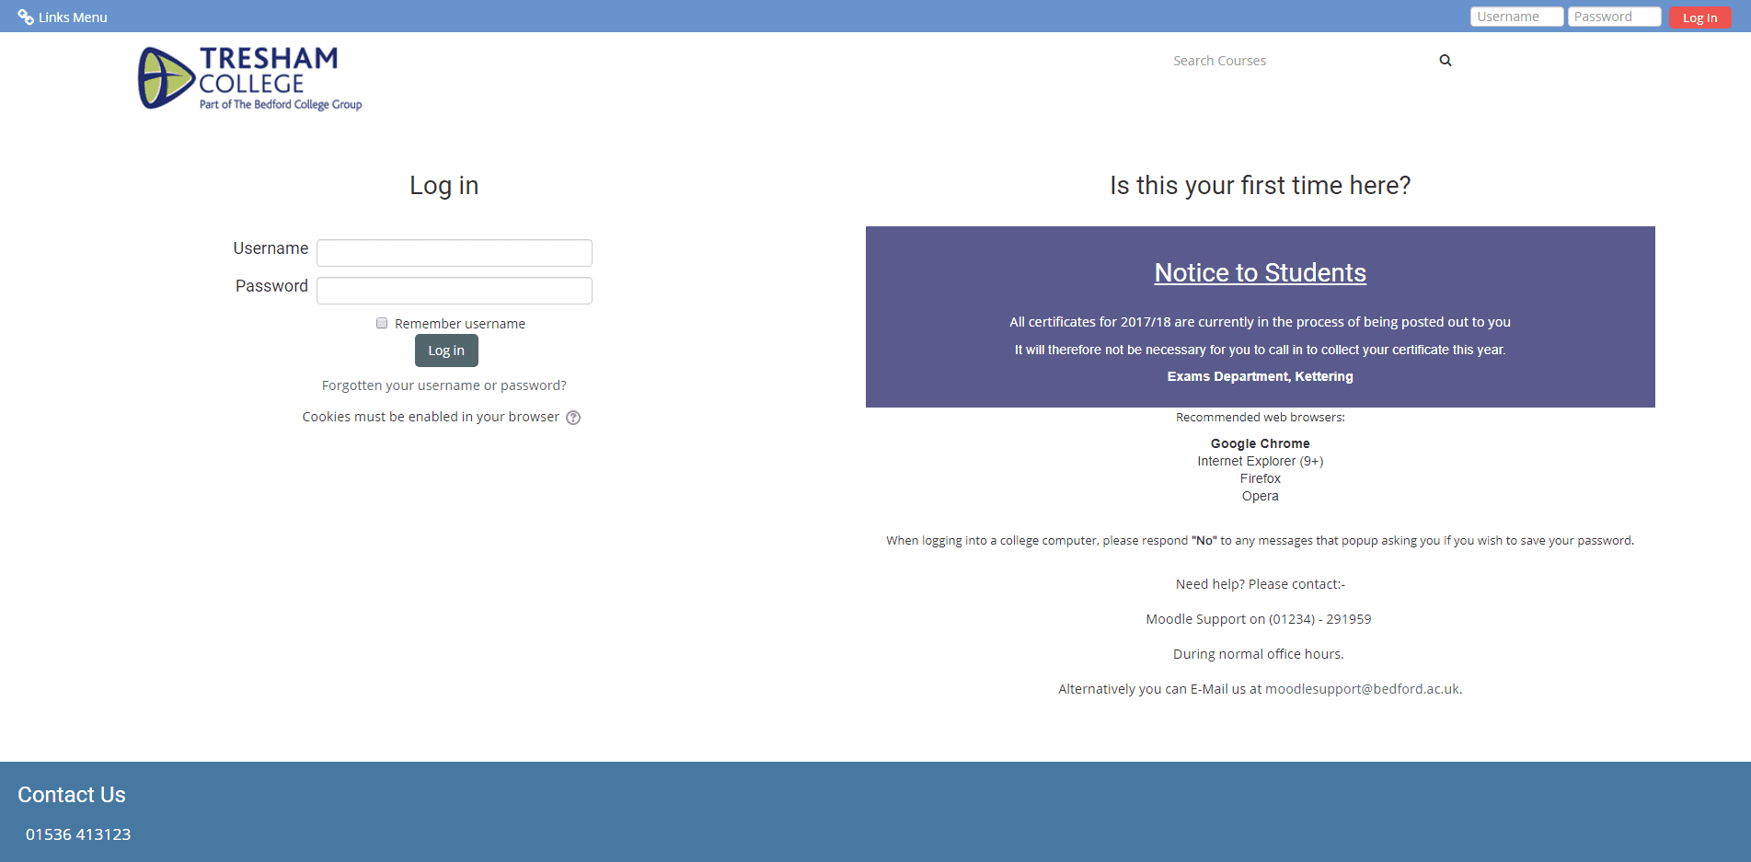Click the search magnifier icon
1751x862 pixels.
click(1446, 61)
